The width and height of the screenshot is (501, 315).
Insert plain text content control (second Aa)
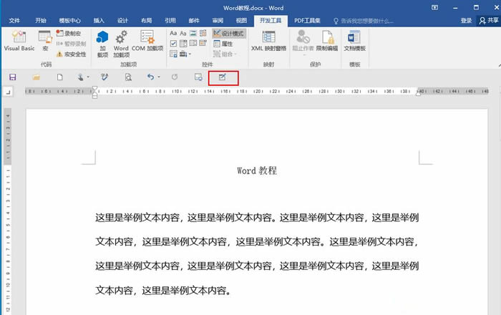183,33
